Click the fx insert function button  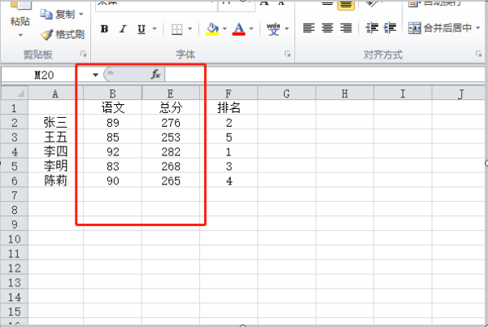(x=155, y=75)
